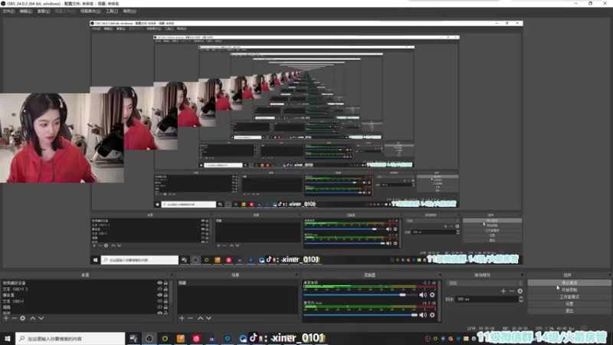
Task: Toggle lock on 视频捕获设备 source
Action: tap(166, 283)
